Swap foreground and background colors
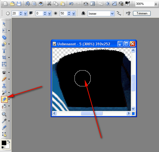159x152 pixels. tap(9, 142)
